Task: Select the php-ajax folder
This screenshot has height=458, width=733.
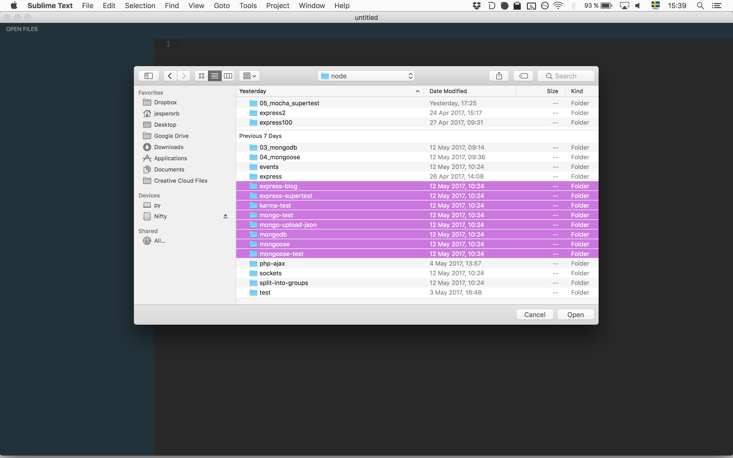Action: (272, 264)
